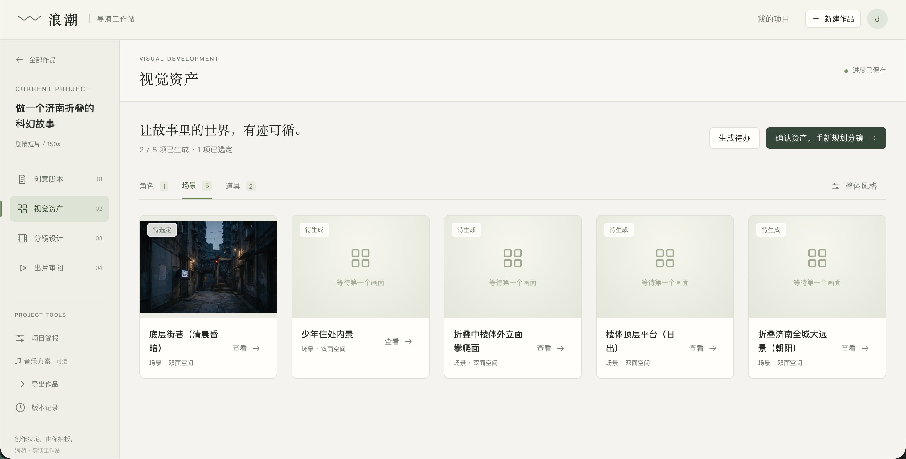Click the document icon beside 创意脚本

coord(22,179)
